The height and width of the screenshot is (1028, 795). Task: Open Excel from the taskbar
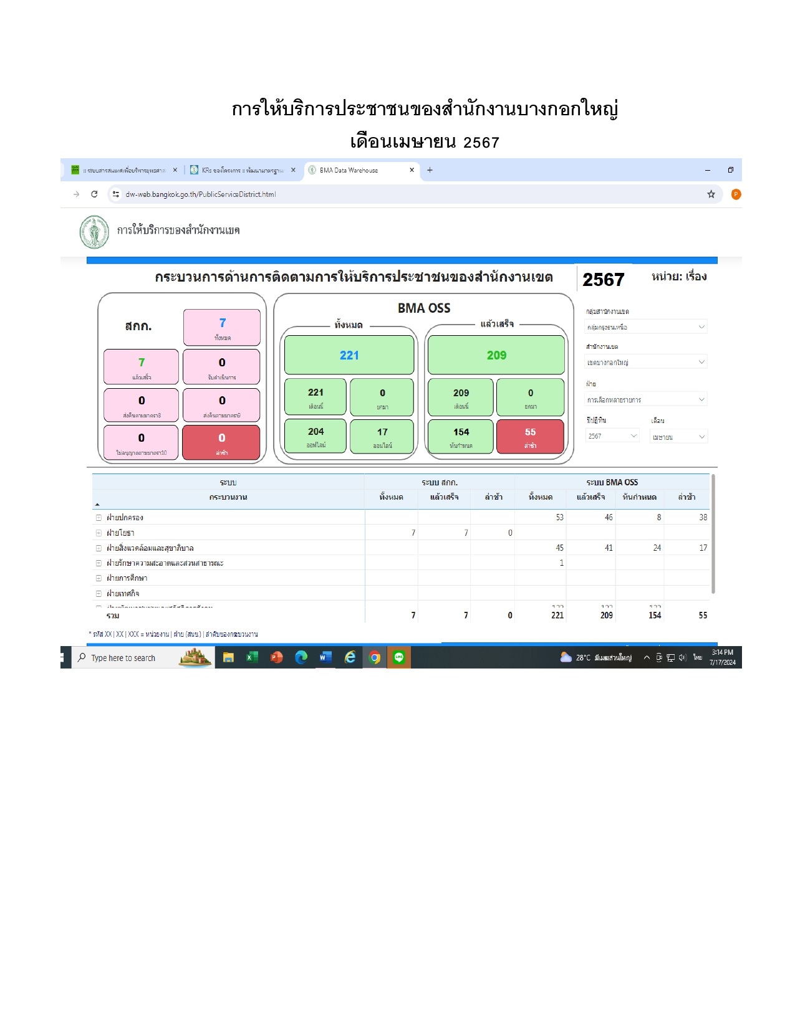253,657
